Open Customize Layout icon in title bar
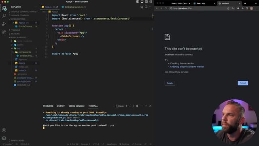This screenshot has width=259, height=146. point(151,2)
